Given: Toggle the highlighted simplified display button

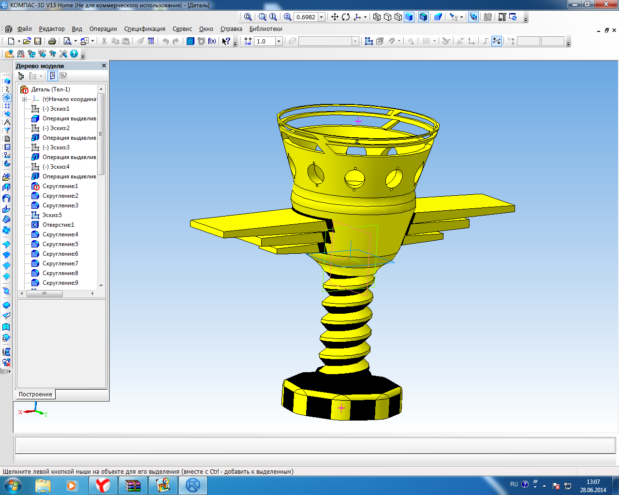Looking at the screenshot, I should point(473,17).
